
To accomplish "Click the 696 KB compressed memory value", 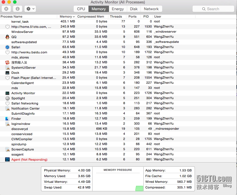I will (102, 129).
